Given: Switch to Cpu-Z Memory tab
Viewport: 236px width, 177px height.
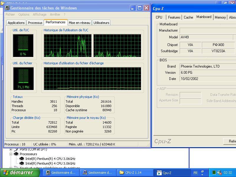Looking at the screenshot, I should (x=220, y=17).
